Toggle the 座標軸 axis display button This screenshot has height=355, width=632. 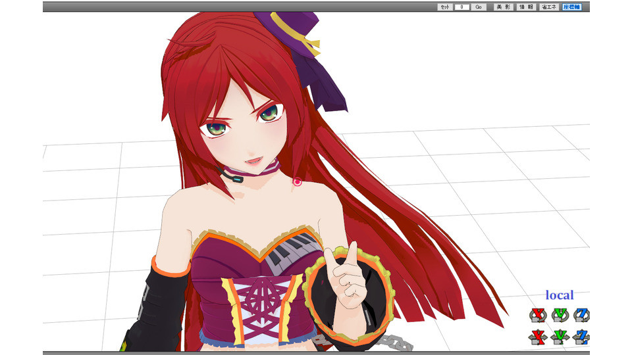(x=571, y=7)
